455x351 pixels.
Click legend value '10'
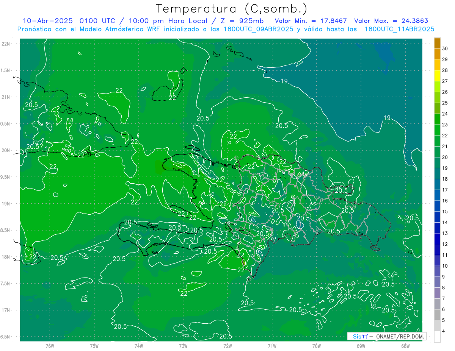click(x=445, y=266)
